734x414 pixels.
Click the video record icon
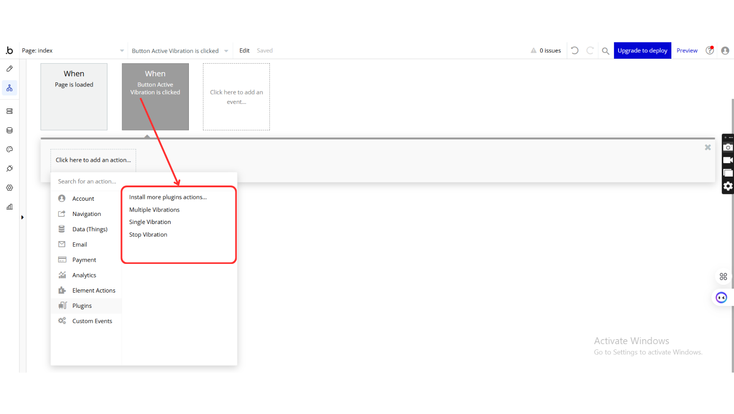coord(728,160)
